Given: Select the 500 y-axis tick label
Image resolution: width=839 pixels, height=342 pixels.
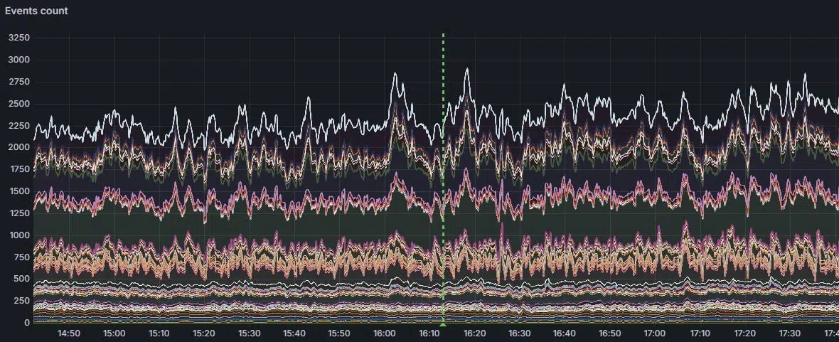Looking at the screenshot, I should pos(21,279).
